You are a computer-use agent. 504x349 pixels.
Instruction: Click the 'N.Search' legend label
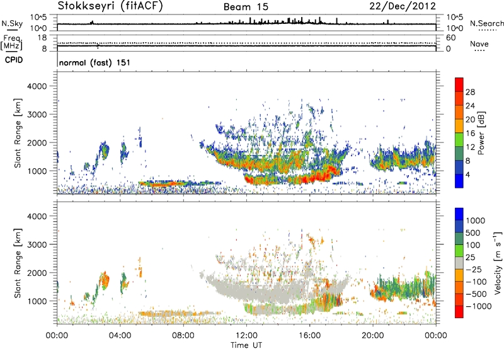click(x=486, y=23)
